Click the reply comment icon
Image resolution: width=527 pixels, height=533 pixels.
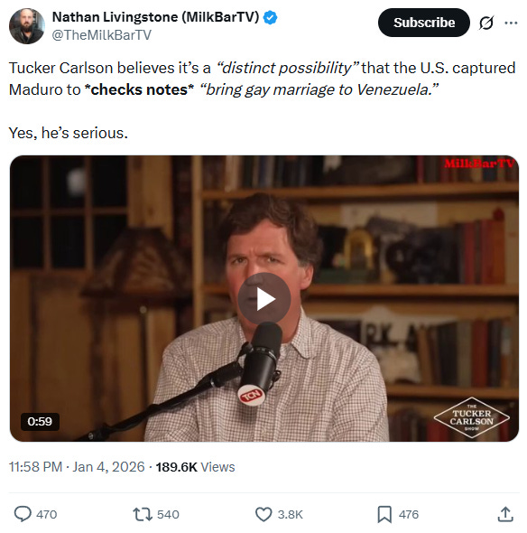pyautogui.click(x=23, y=514)
